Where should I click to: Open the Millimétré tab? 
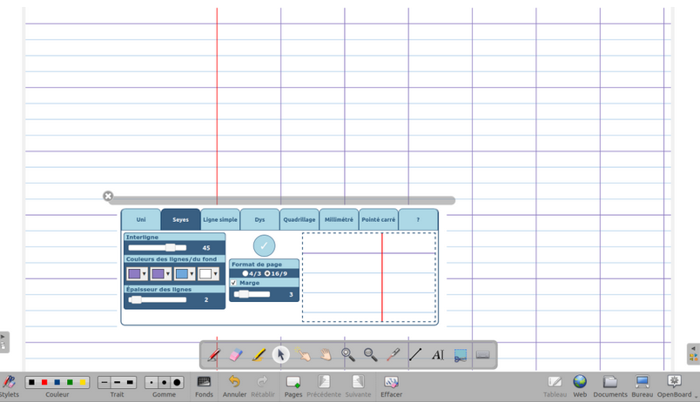click(339, 219)
